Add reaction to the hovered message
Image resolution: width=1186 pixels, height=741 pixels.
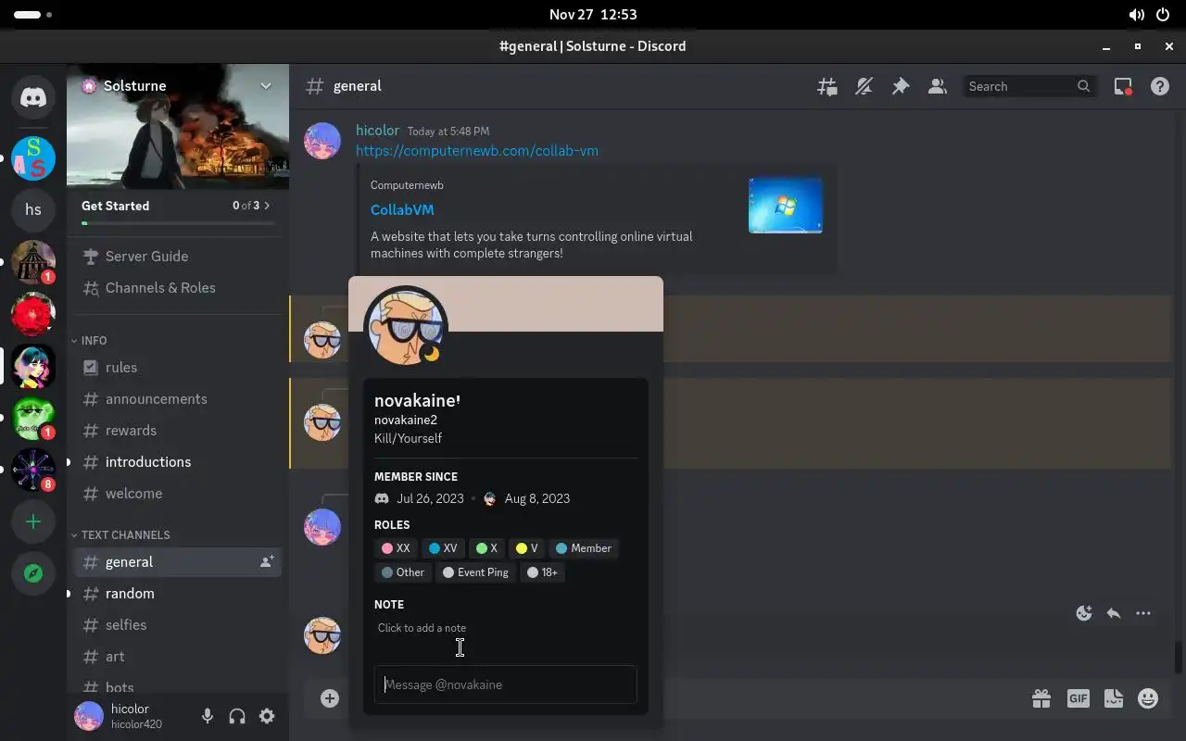click(x=1084, y=613)
